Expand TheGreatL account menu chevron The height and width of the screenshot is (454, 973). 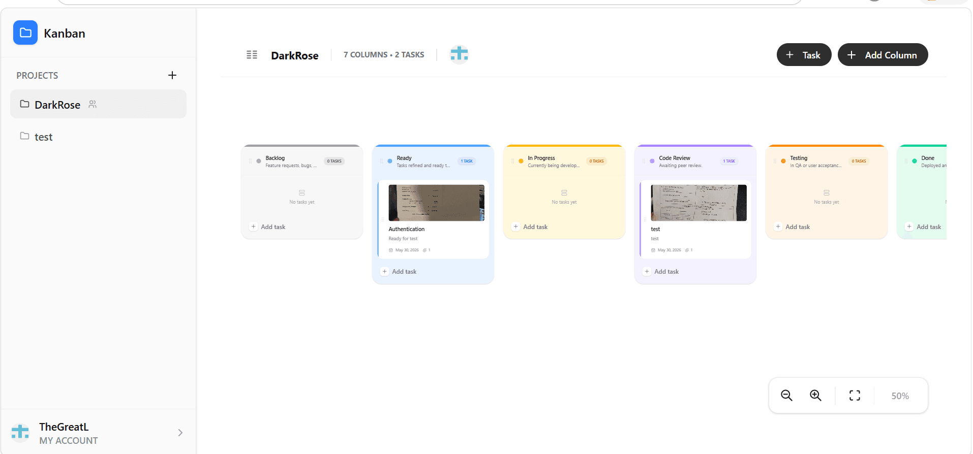(180, 433)
